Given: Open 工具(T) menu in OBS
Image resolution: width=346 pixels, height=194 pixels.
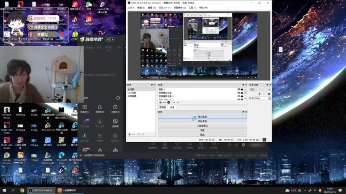Looking at the screenshot, I should (192, 8).
